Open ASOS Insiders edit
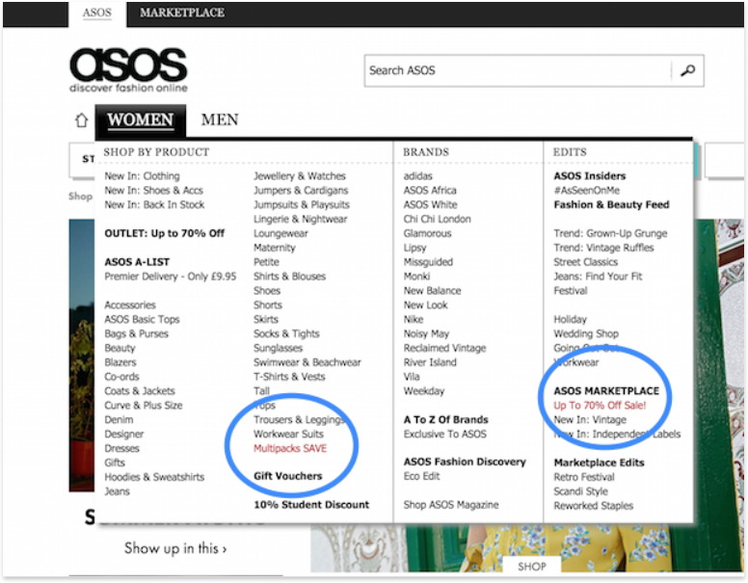 590,176
